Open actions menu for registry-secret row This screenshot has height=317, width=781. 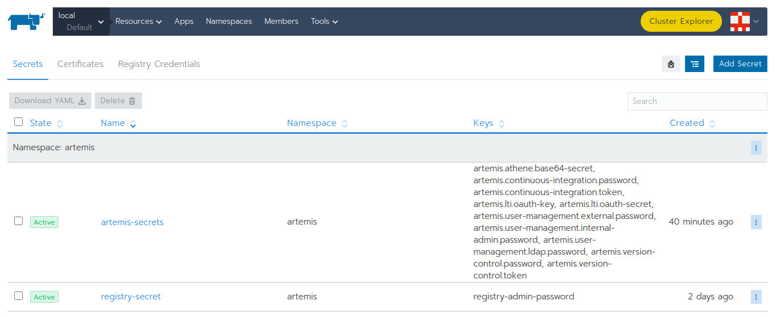click(x=756, y=297)
